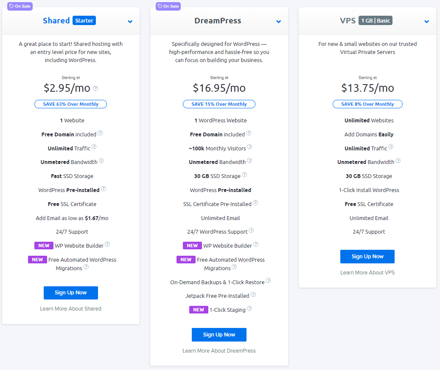Image resolution: width=440 pixels, height=370 pixels.
Task: Click help icon beside Shared WordPress Pre-installed
Action: (x=104, y=189)
